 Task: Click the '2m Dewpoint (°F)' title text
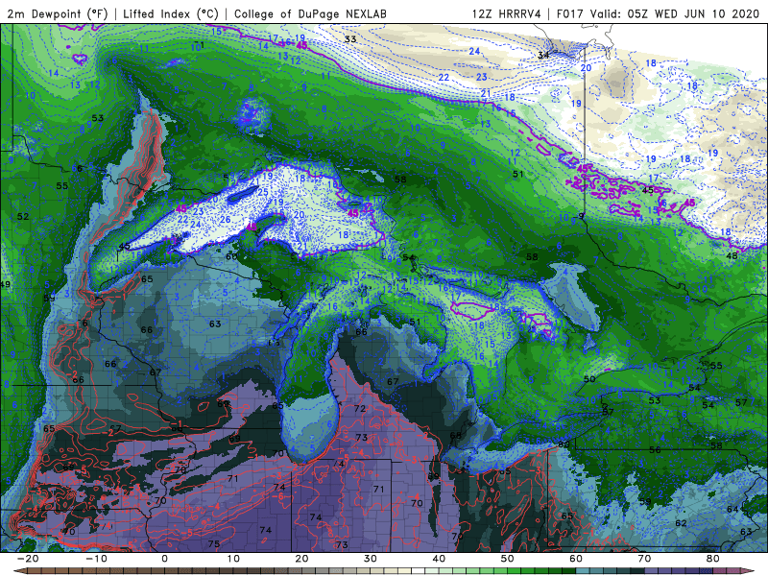point(58,13)
